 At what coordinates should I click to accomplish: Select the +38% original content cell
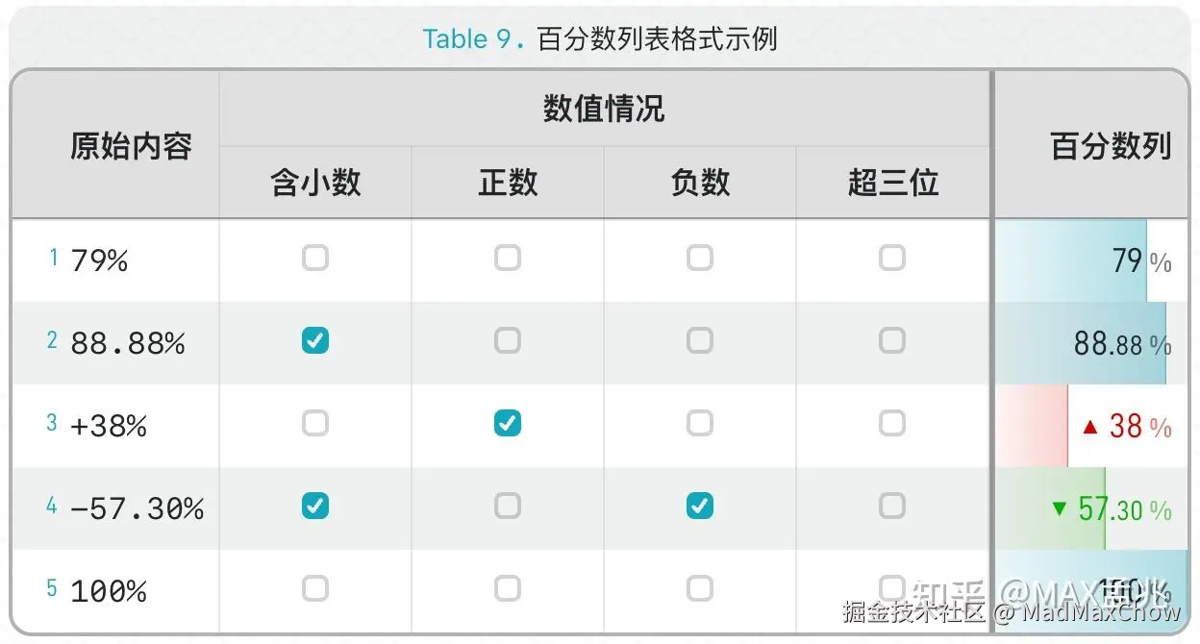tap(109, 425)
